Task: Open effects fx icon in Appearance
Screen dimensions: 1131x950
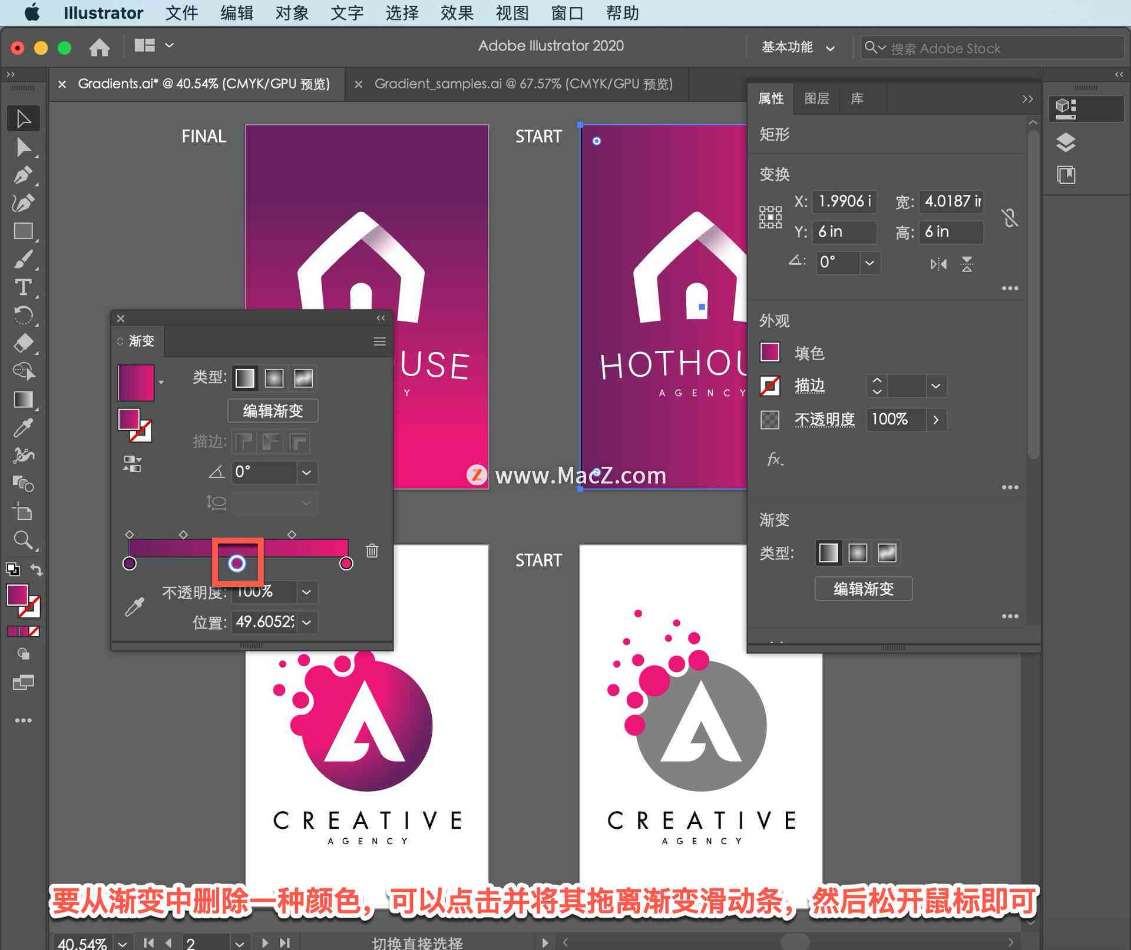Action: coord(775,459)
